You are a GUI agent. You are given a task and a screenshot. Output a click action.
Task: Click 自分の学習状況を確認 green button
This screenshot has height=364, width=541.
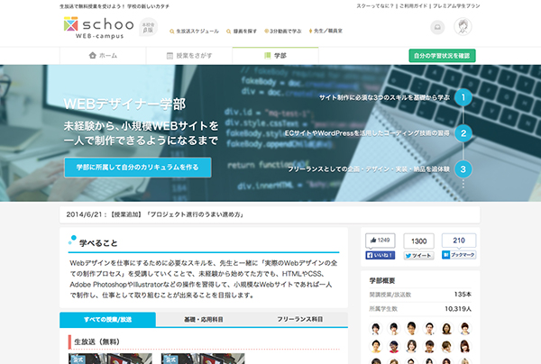pos(442,56)
